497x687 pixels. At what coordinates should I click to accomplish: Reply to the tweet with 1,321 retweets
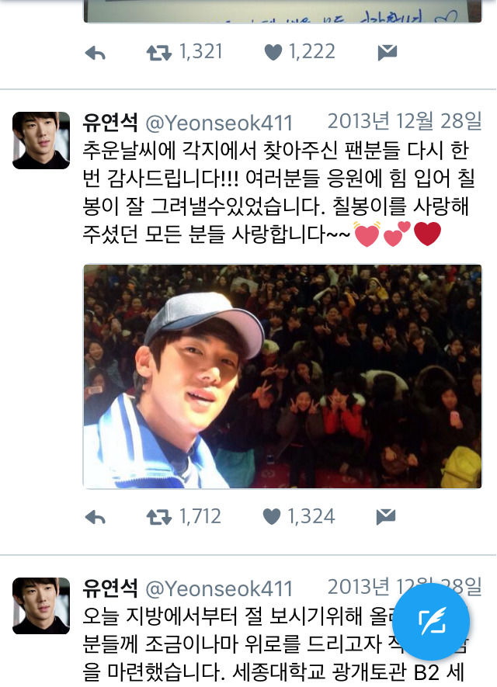click(x=95, y=53)
